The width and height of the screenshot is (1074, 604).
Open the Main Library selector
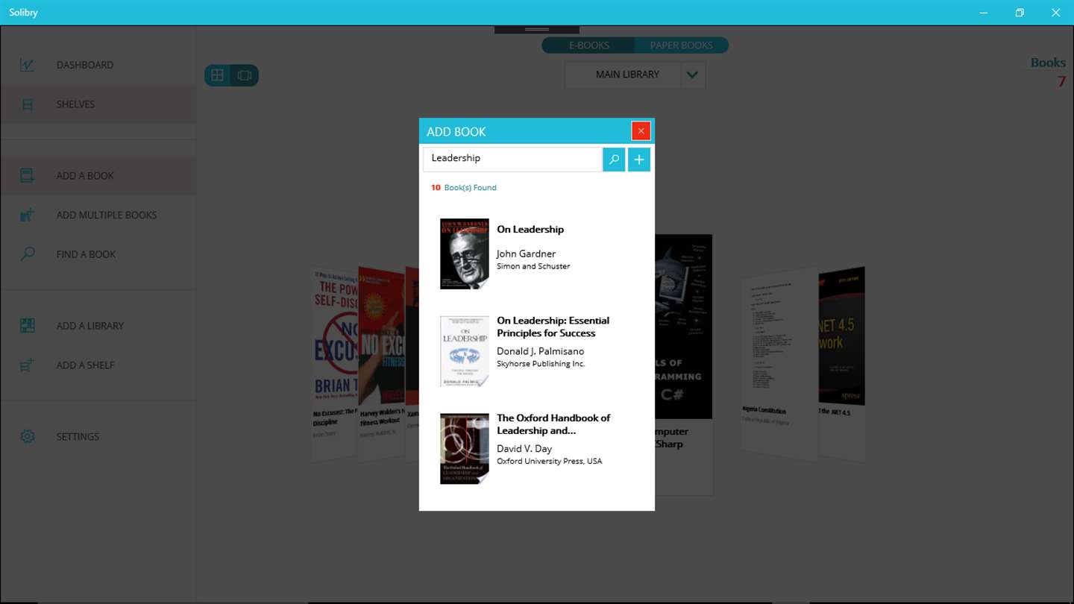click(626, 75)
